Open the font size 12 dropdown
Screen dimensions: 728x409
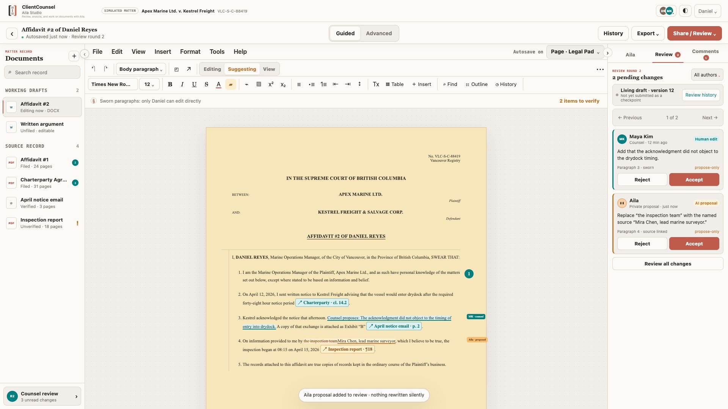tap(149, 84)
